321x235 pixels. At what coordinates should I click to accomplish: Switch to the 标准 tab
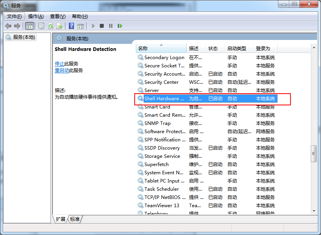(75, 219)
